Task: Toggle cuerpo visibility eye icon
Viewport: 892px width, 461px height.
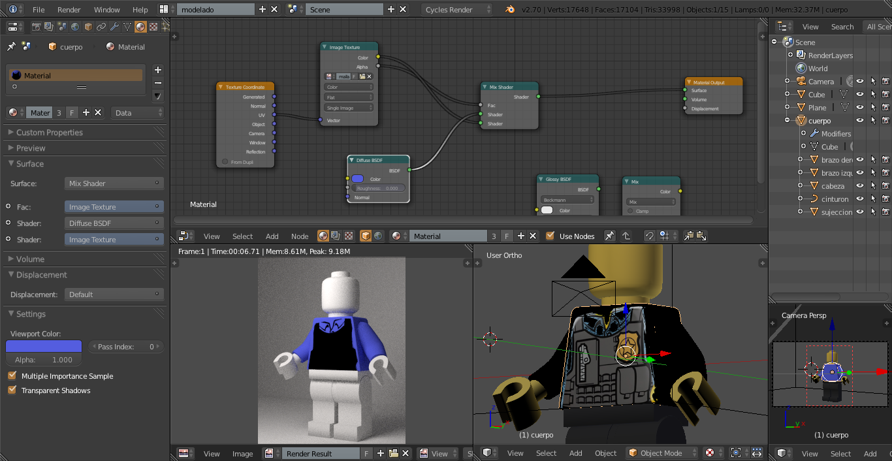Action: [860, 121]
